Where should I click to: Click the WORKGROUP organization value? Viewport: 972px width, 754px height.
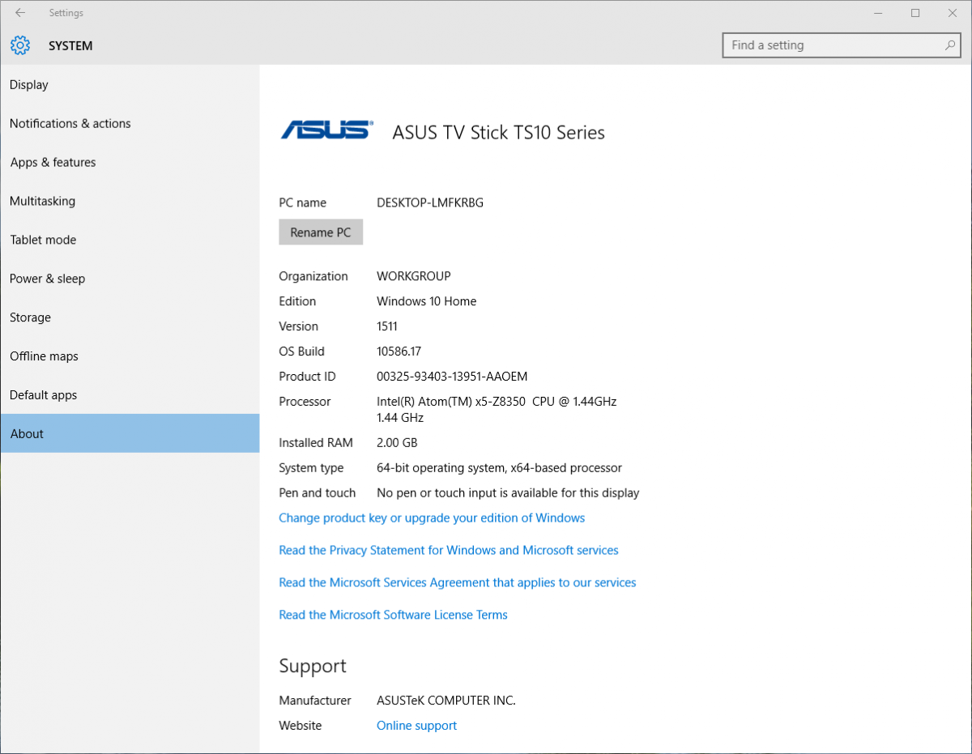(x=414, y=276)
